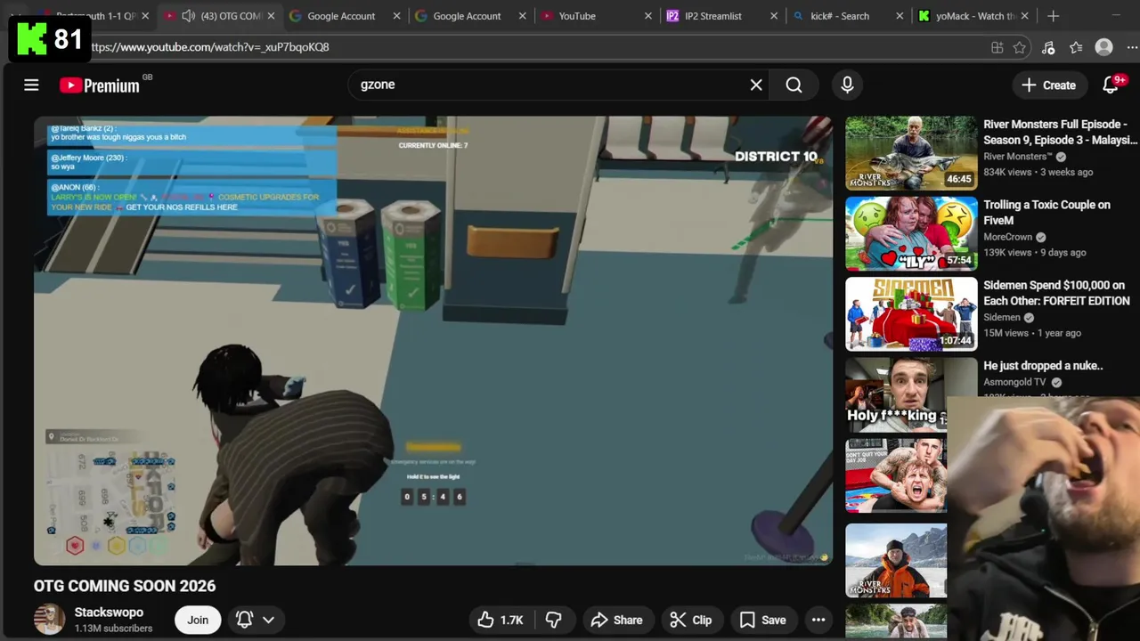Open Sidemen FORFEIT EDITION video title
Viewport: 1140px width, 641px height.
[x=1056, y=293]
